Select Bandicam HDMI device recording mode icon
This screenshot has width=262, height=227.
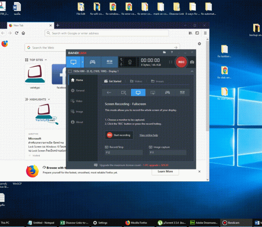[x=109, y=62]
